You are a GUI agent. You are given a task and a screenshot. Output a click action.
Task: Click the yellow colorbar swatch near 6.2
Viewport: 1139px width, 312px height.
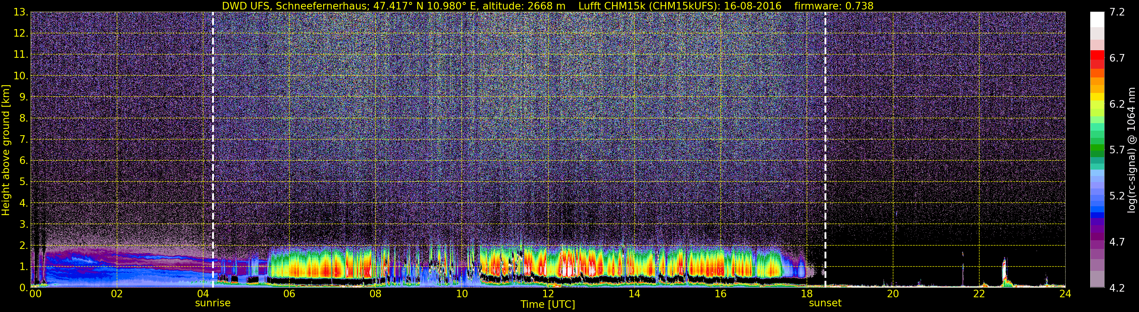coord(1097,97)
